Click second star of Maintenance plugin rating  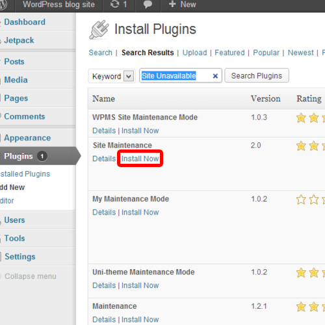coord(314,307)
